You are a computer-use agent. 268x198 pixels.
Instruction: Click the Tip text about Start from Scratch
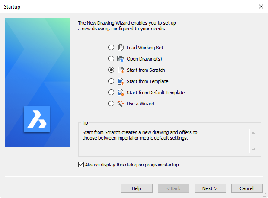[140, 135]
